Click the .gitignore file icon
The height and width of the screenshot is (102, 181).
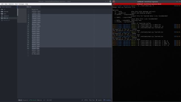(2, 16)
